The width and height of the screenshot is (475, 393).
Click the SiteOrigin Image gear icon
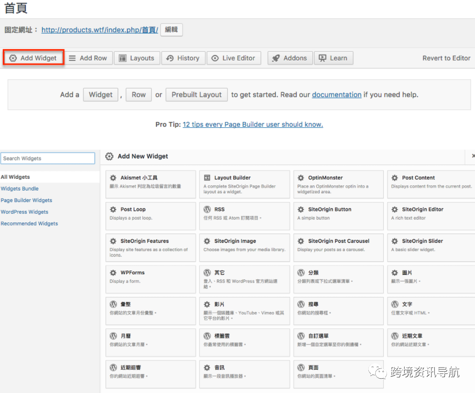(207, 241)
